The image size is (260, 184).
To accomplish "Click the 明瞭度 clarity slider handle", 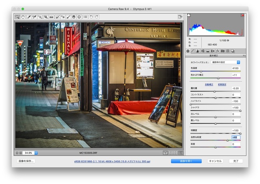I will click(240, 134).
